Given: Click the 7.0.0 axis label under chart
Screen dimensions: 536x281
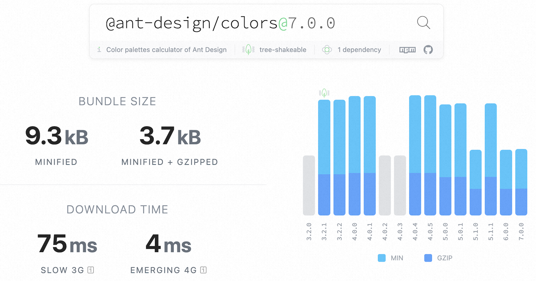Looking at the screenshot, I should coord(521,232).
